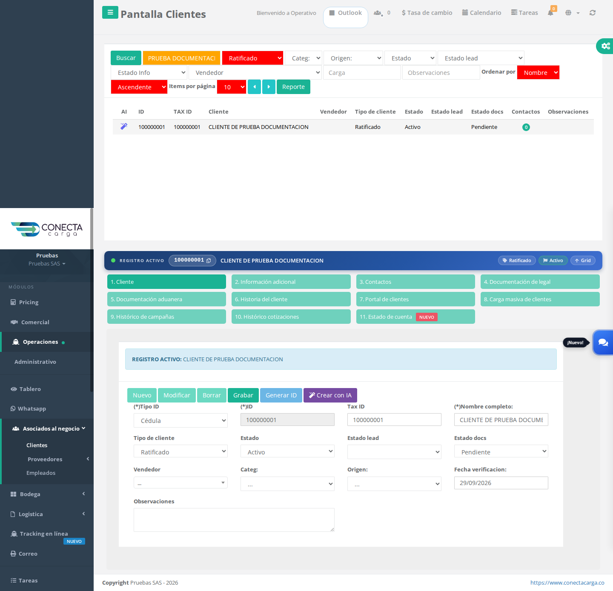613x591 pixels.
Task: Open the Estado docs Pendiente dropdown
Action: [x=501, y=452]
